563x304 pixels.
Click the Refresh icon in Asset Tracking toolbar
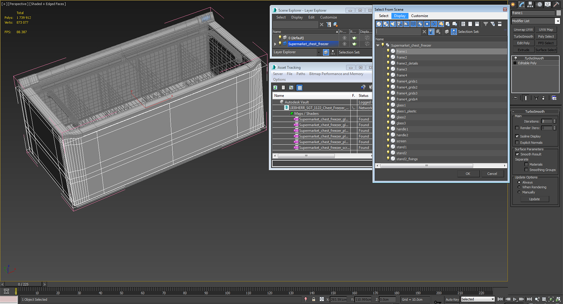coord(275,87)
